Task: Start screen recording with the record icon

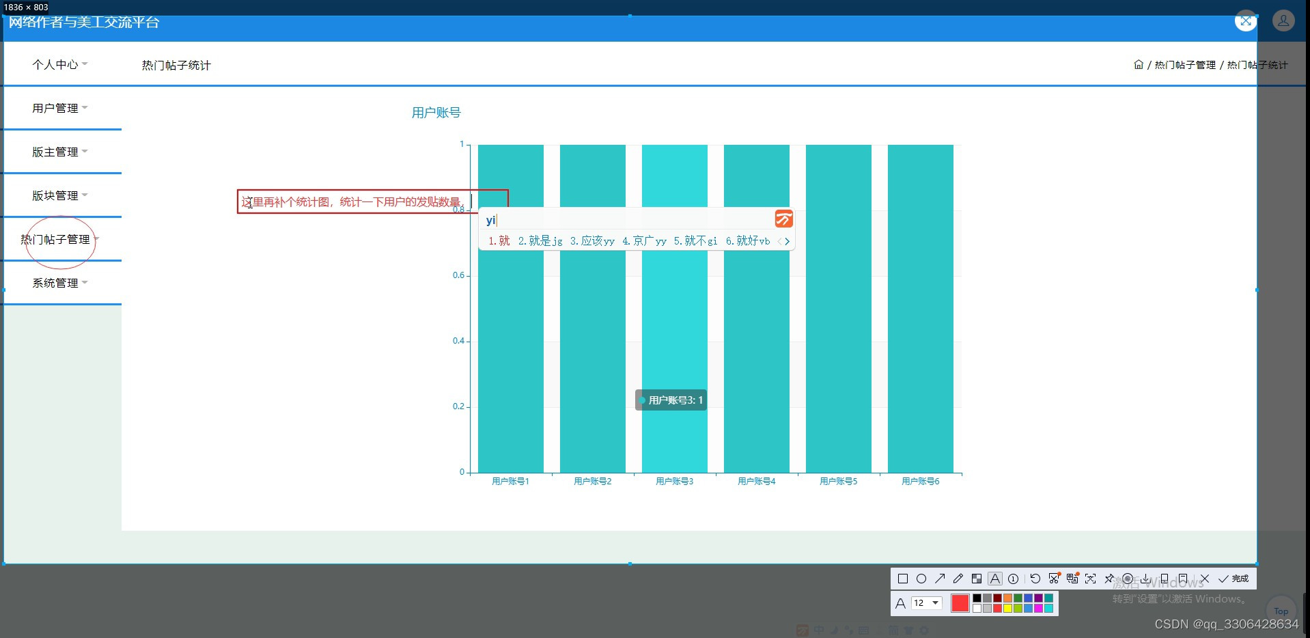Action: (1128, 579)
